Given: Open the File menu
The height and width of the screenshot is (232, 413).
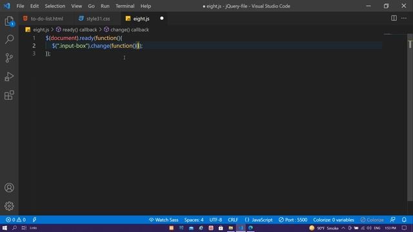Looking at the screenshot, I should [x=20, y=6].
